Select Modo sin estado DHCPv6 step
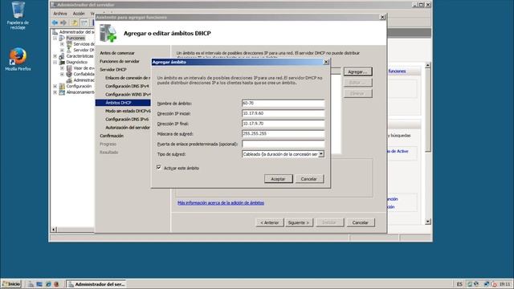Viewport: 514px width, 289px height. [128, 111]
